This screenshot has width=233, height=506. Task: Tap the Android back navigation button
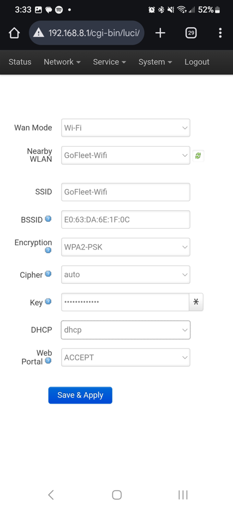[x=51, y=495]
